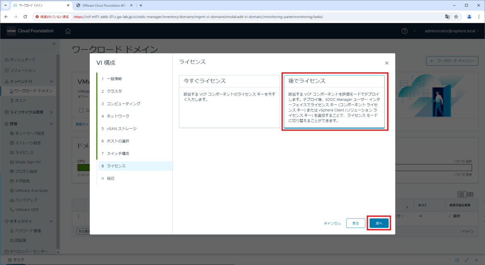Screen dimensions: 485x265
Task: Open VMware Aria Suite in sidebar
Action: tap(28, 190)
